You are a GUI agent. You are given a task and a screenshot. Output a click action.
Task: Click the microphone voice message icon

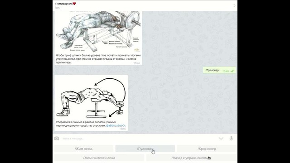click(x=231, y=139)
